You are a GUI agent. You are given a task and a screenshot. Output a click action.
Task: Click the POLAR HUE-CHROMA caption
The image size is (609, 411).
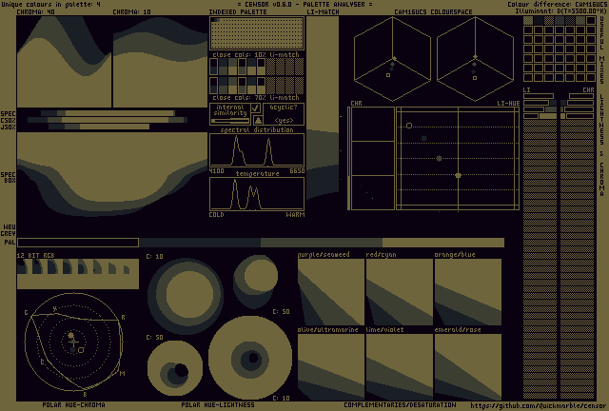[x=74, y=404]
